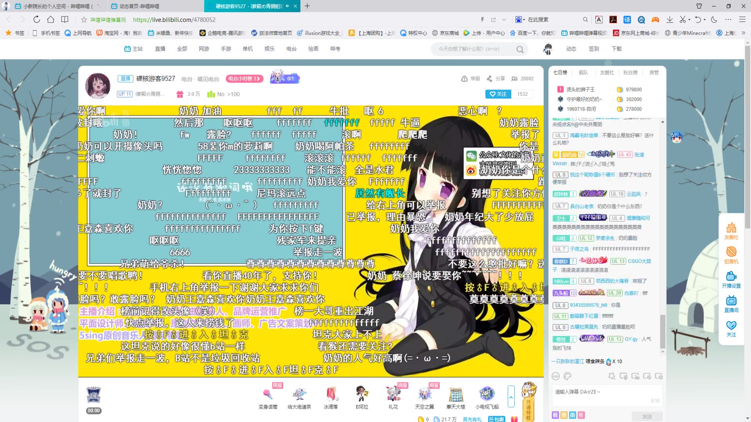Expand the address bar dropdown chevron
Image resolution: width=751 pixels, height=422 pixels.
pos(504,20)
